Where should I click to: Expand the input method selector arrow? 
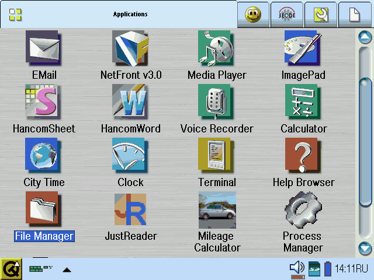point(67,269)
